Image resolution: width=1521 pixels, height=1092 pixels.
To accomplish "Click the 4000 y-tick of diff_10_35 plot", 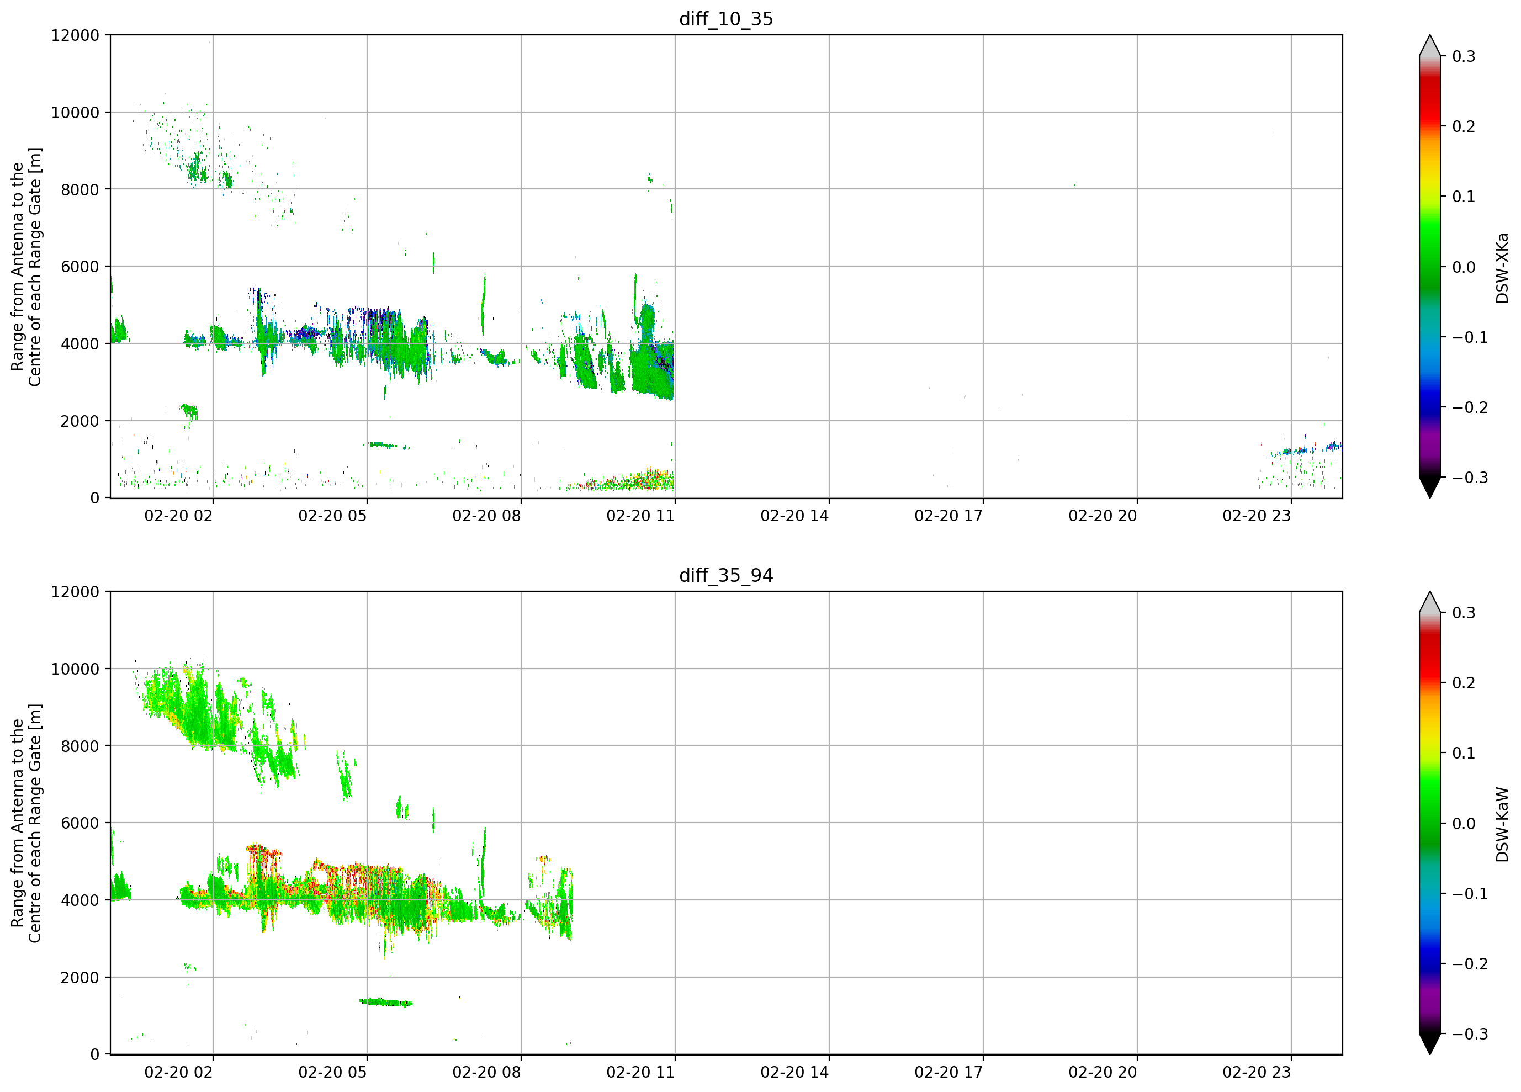I will (80, 344).
